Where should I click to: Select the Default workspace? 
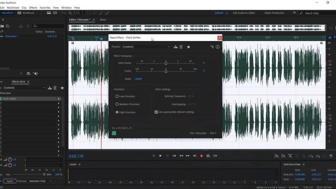pos(219,13)
